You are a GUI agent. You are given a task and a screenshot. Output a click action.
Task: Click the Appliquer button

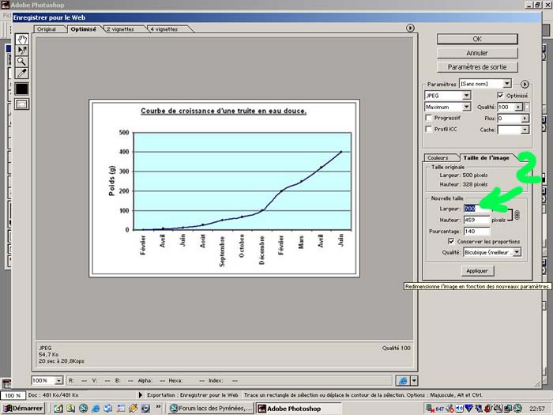477,270
